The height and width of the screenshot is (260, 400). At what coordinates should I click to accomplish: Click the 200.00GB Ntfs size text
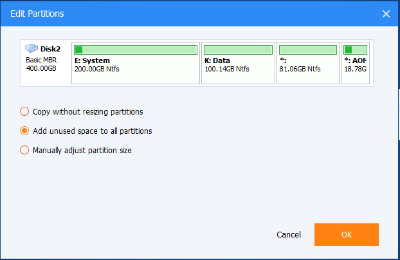click(x=97, y=69)
